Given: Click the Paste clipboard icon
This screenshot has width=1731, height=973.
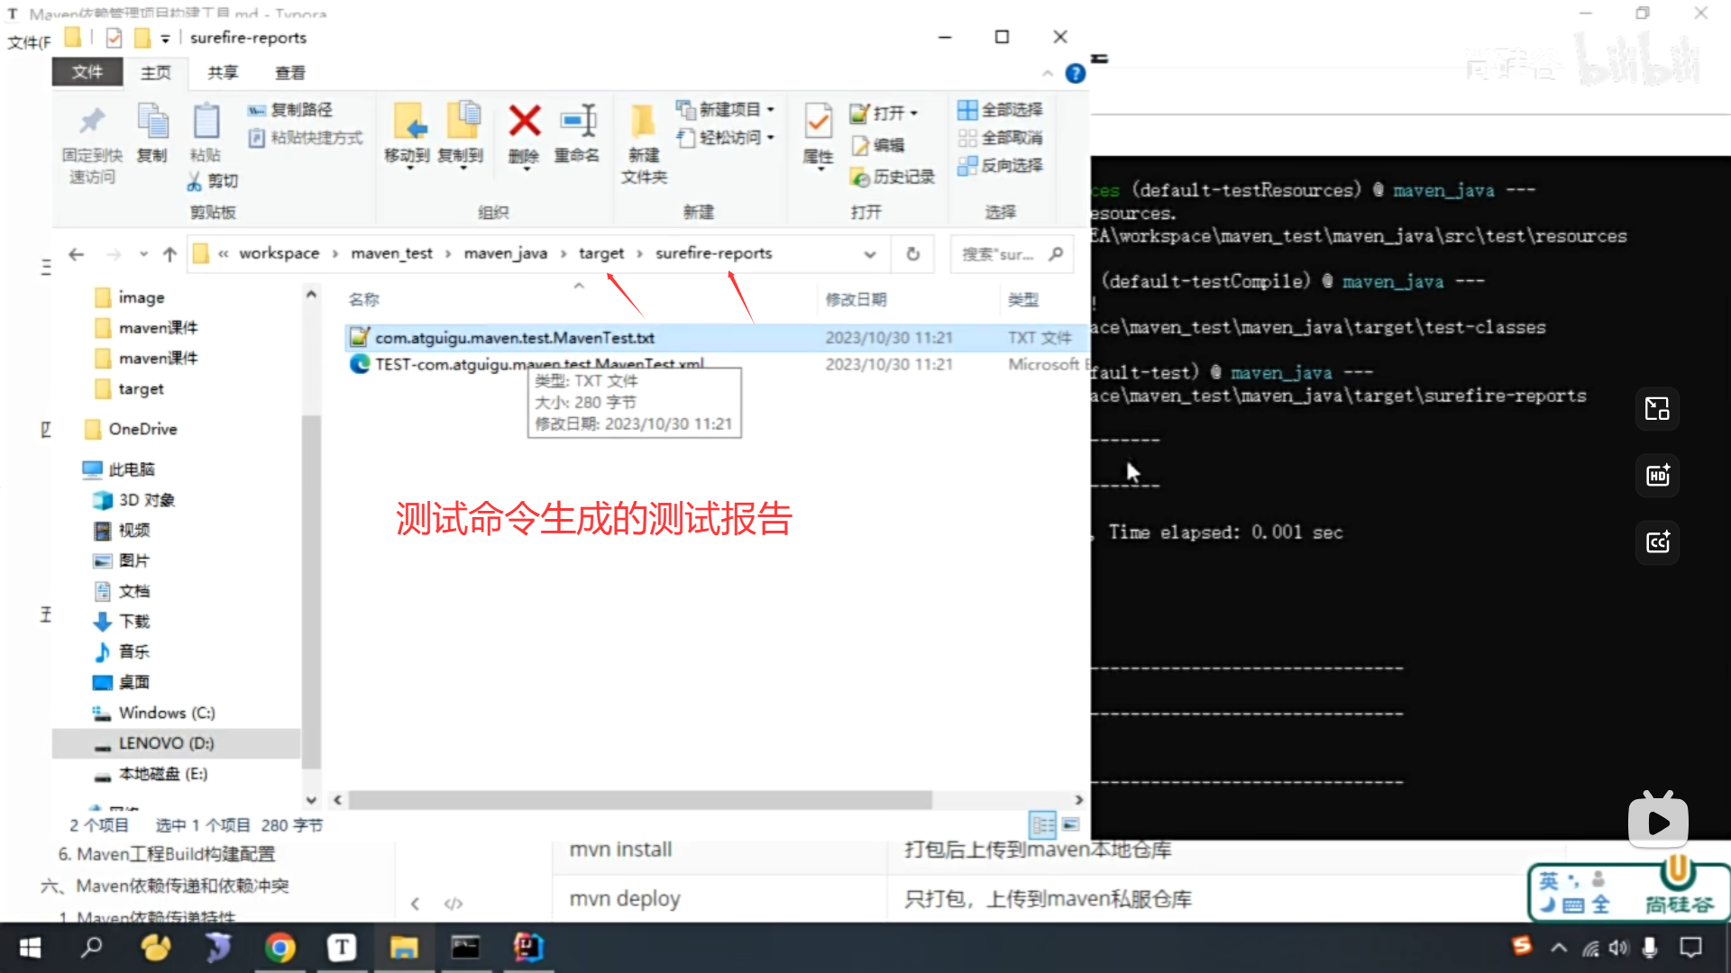Looking at the screenshot, I should click(206, 122).
